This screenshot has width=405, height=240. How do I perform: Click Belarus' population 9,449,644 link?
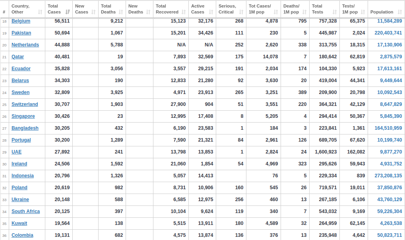[x=391, y=81]
